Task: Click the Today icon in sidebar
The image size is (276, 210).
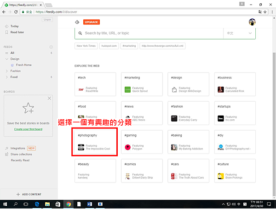Action: (6, 26)
